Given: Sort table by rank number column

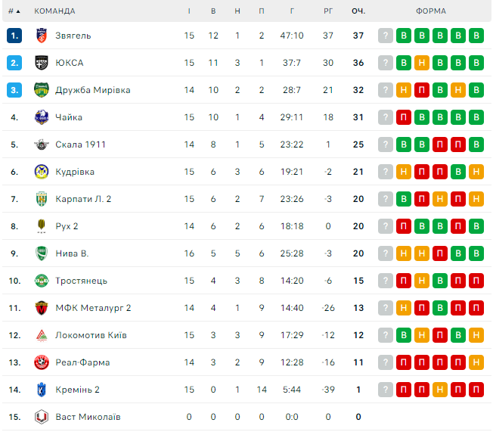Looking at the screenshot, I should pos(14,11).
